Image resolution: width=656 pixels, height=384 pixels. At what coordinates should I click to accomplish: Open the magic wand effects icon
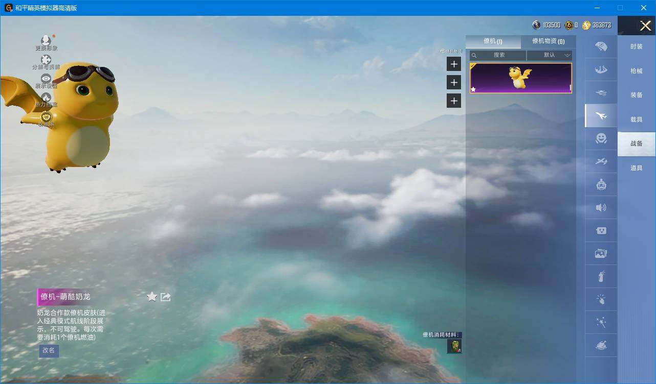pyautogui.click(x=601, y=323)
